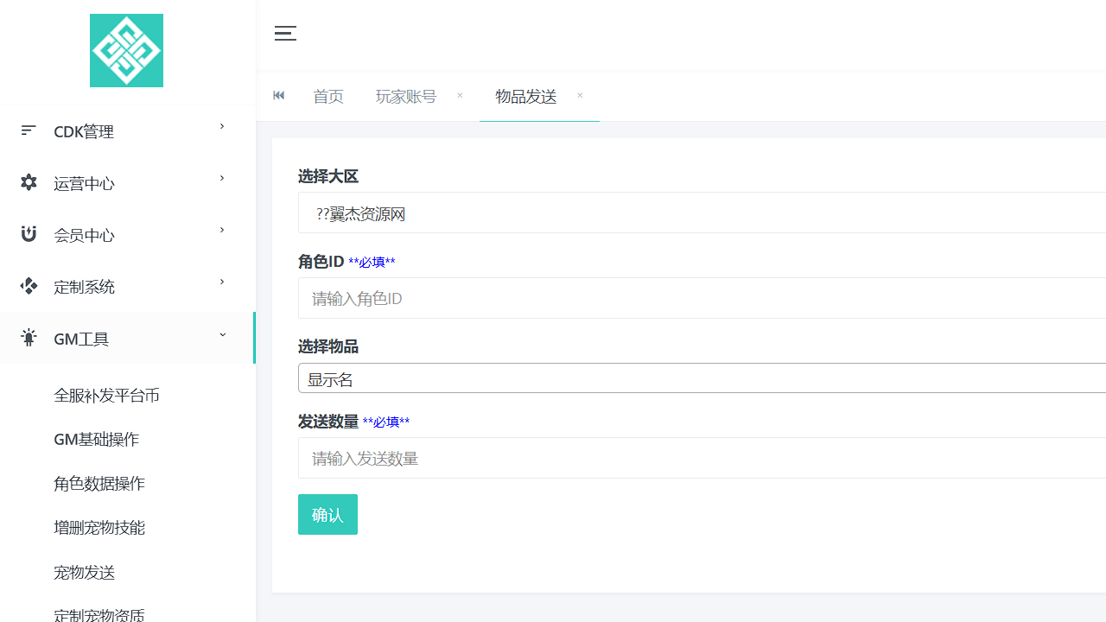Select the 会员中心 member icon
Viewport: 1106px width, 622px height.
click(29, 234)
